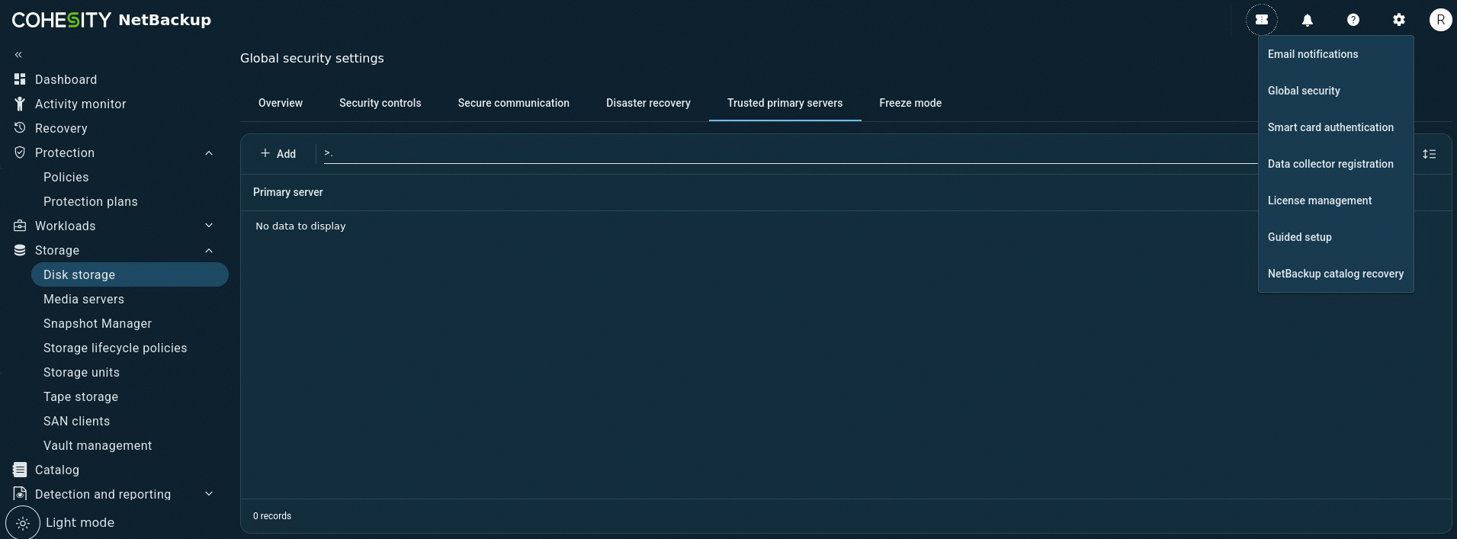Click the Workloads briefcase icon
The width and height of the screenshot is (1457, 539).
[20, 226]
